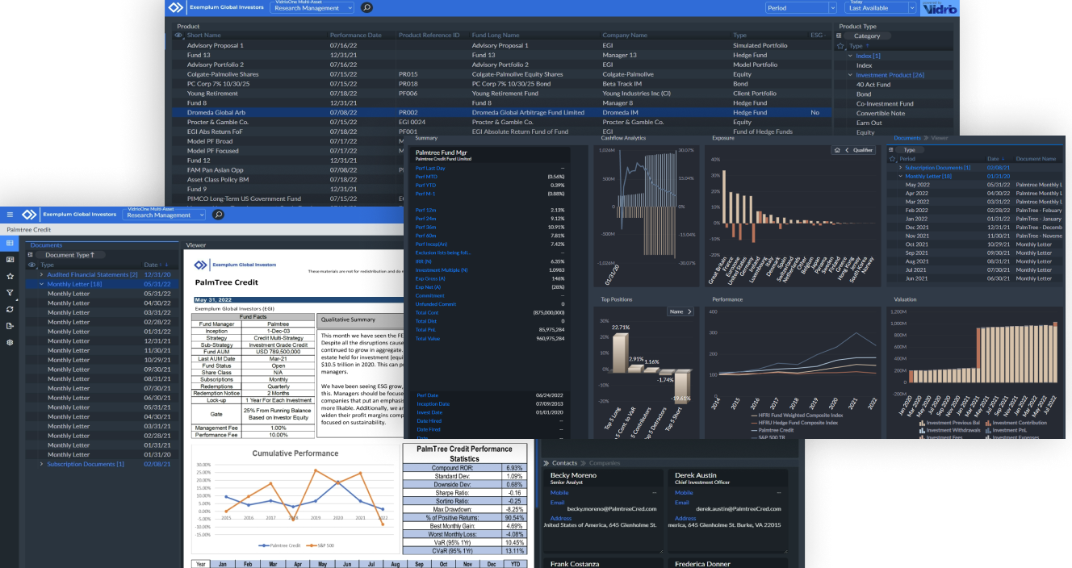The height and width of the screenshot is (568, 1072).
Task: Collapse Investment Product [26] group
Action: point(850,75)
